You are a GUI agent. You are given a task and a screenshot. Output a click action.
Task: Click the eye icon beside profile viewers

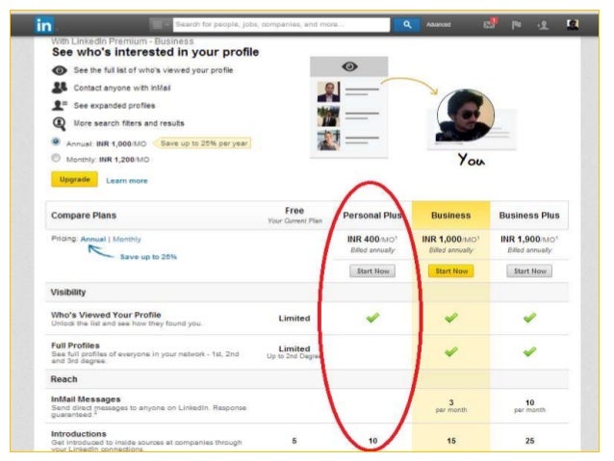[60, 70]
